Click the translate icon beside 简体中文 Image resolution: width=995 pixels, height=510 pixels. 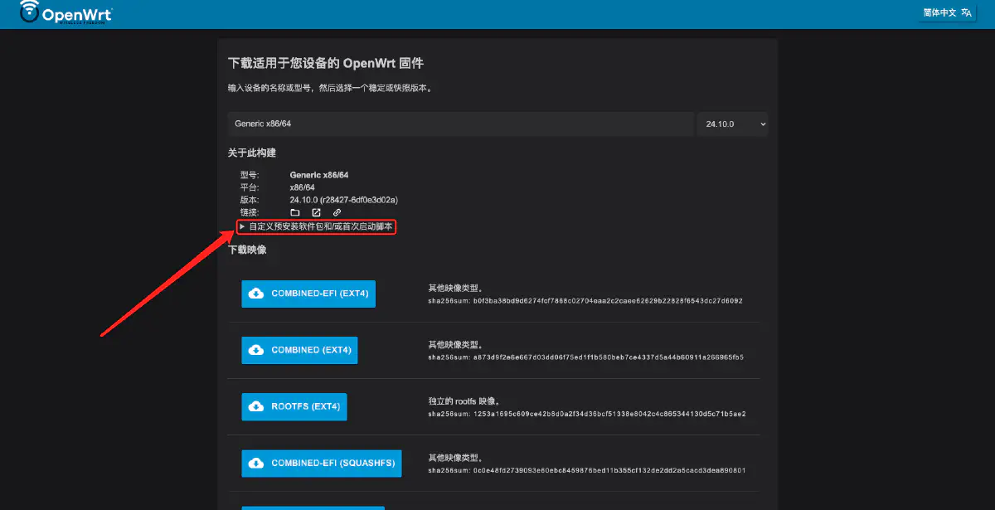pyautogui.click(x=965, y=13)
